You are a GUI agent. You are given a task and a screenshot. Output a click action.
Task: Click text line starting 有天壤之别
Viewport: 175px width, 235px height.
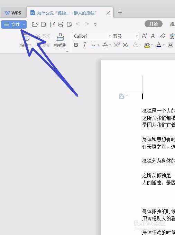tap(158, 147)
